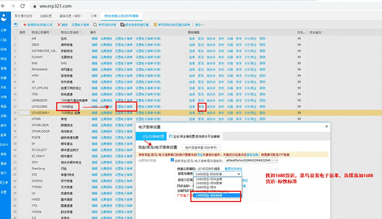Select the JST_OFFLINE company code cell
This screenshot has height=219, width=382.
40,88
